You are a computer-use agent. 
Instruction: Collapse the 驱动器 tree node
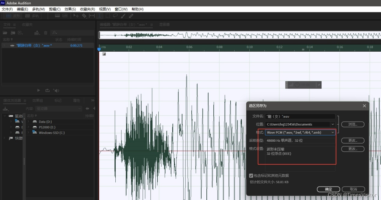pos(5,116)
